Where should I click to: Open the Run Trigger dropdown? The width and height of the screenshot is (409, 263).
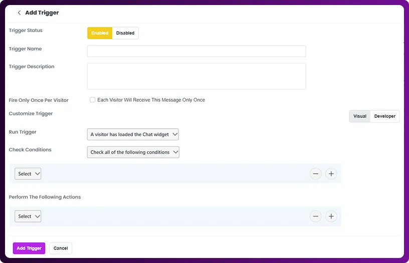tap(133, 134)
